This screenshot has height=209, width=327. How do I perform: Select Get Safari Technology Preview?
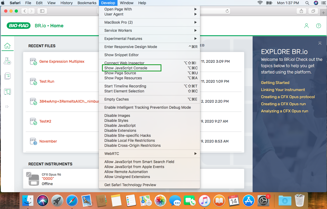point(149,185)
